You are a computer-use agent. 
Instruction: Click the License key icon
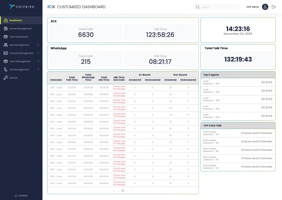tap(6, 78)
